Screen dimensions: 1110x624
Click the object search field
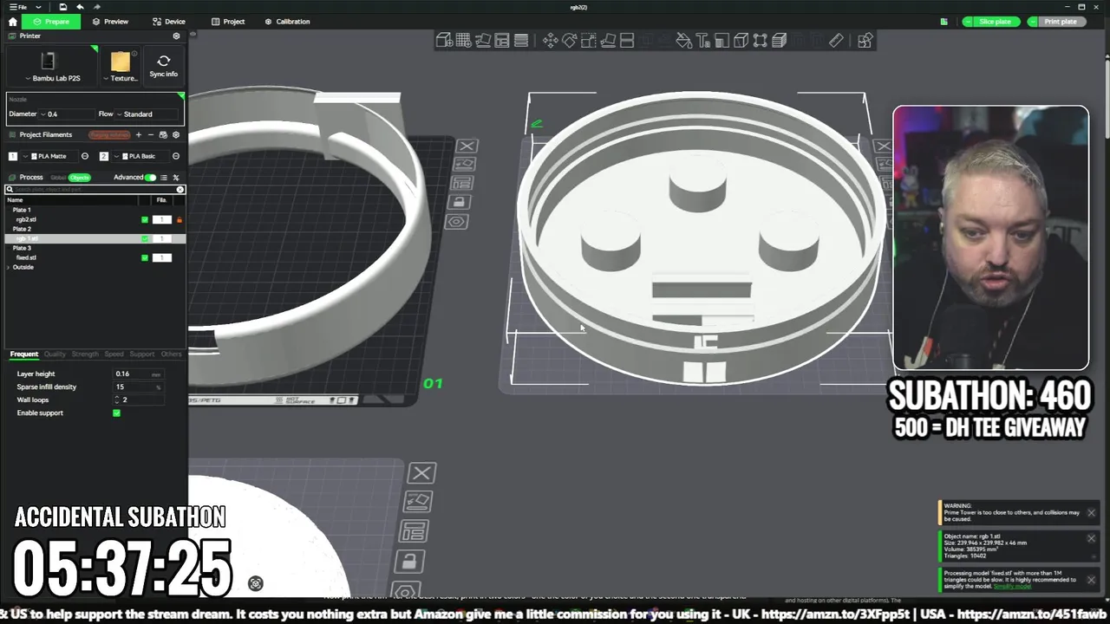pos(95,189)
